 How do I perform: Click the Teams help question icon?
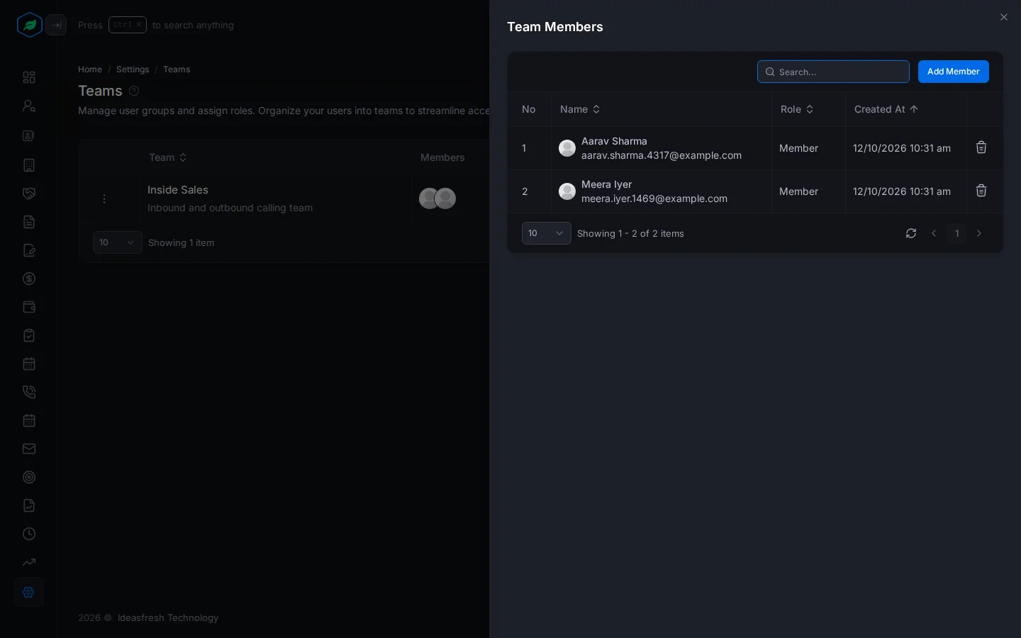pyautogui.click(x=134, y=91)
